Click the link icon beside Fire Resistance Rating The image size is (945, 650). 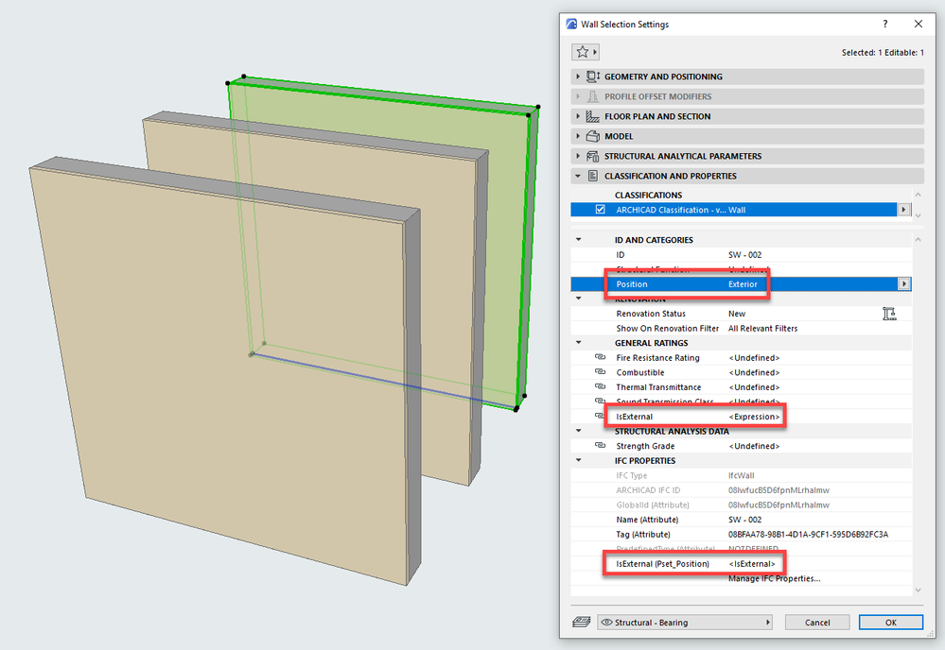click(601, 357)
